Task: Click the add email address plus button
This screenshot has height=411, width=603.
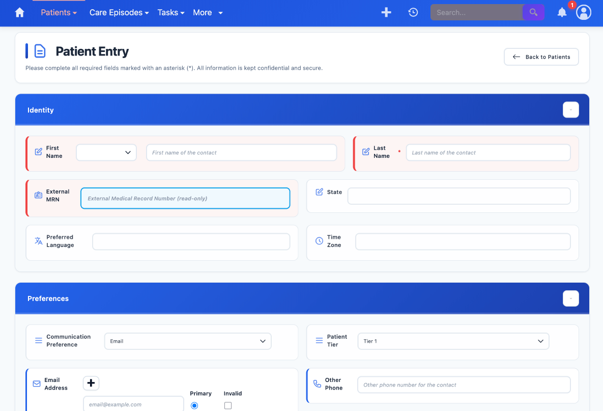Action: tap(91, 382)
